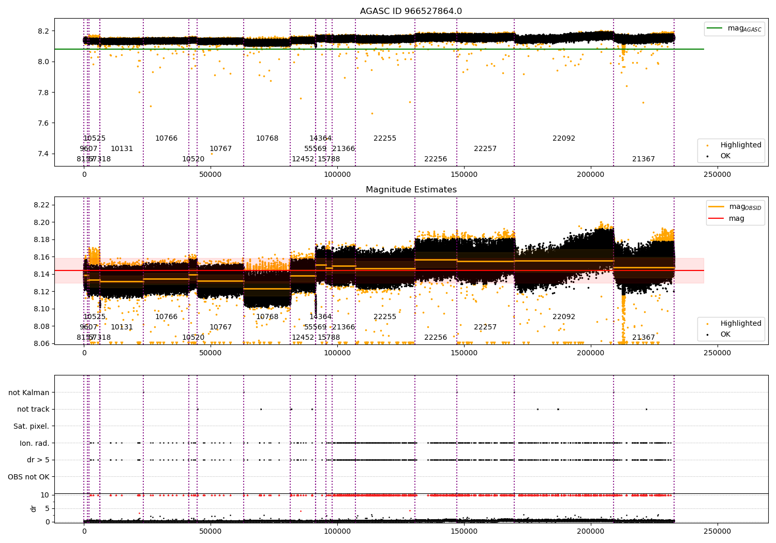Click obsid label 22092 in top panel
This screenshot has height=543, width=776.
click(x=564, y=139)
